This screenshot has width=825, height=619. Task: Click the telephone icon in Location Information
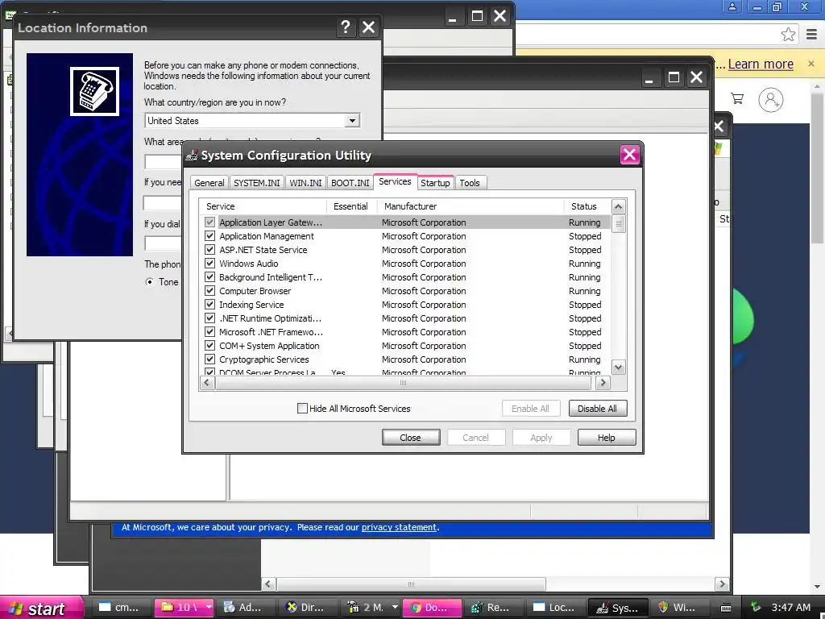(95, 91)
